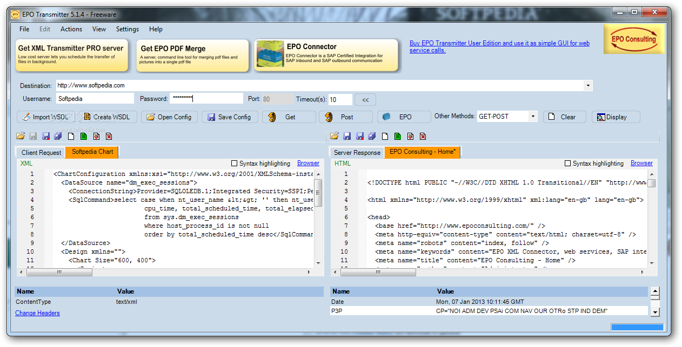Click the Change Headers link
The height and width of the screenshot is (347, 682).
(x=37, y=313)
